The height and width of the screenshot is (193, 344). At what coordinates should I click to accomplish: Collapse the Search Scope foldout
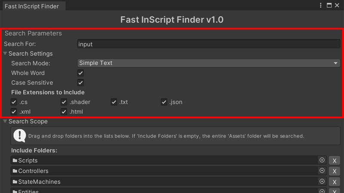click(x=5, y=121)
